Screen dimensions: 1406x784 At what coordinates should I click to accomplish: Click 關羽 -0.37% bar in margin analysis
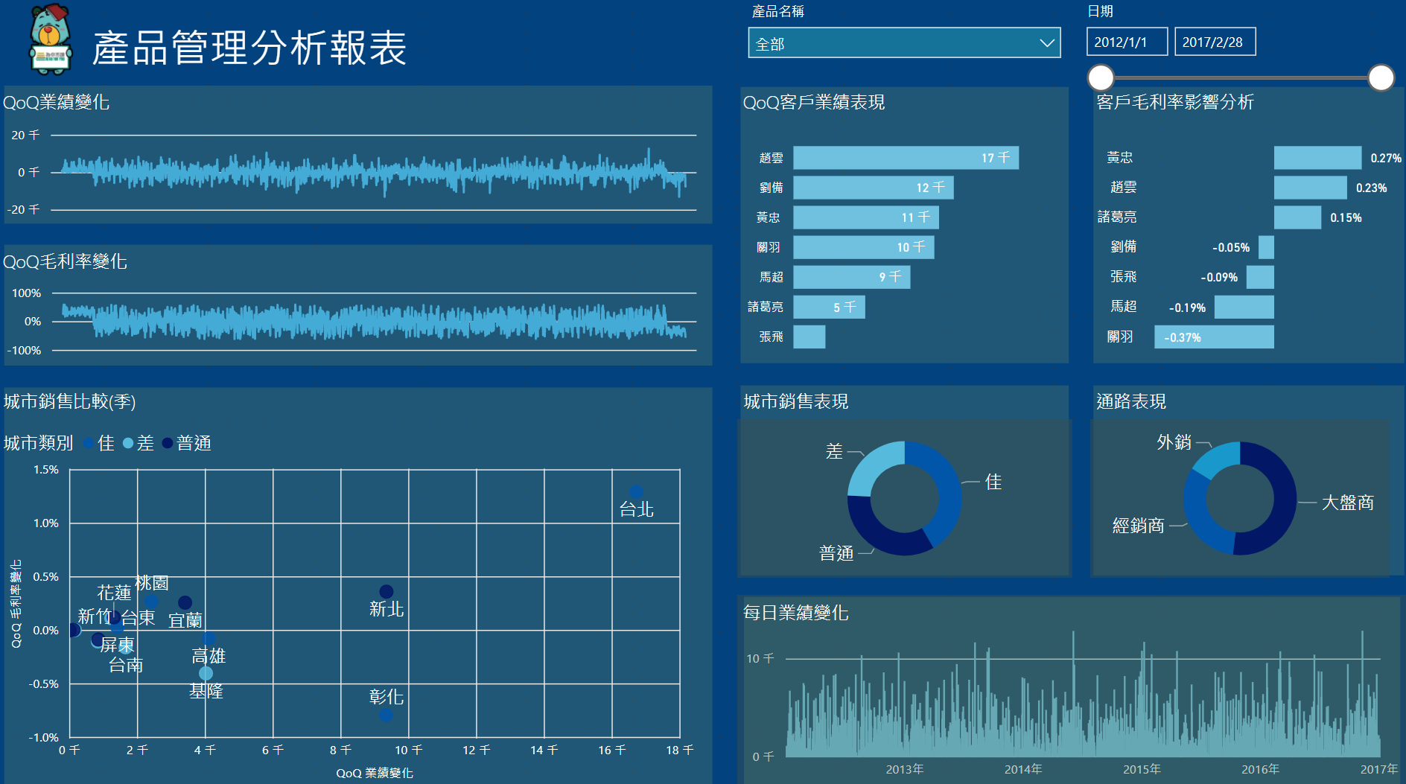pos(1213,337)
